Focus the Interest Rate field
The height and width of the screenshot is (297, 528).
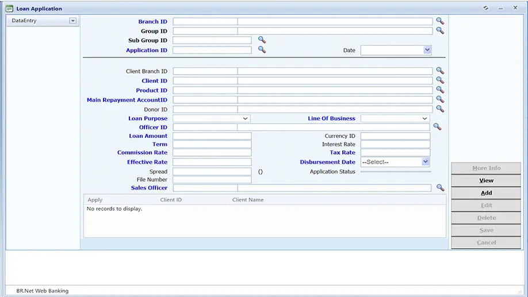(395, 144)
